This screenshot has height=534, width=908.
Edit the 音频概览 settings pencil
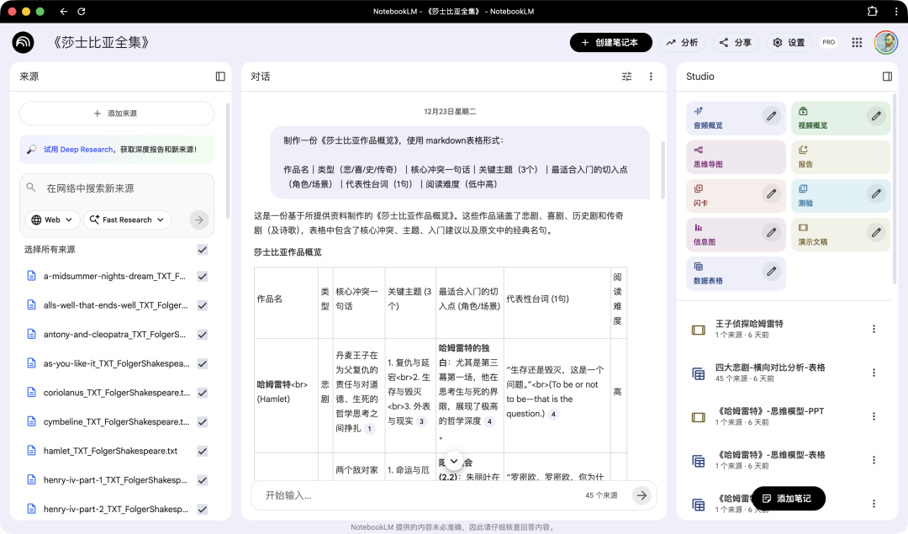pos(771,116)
